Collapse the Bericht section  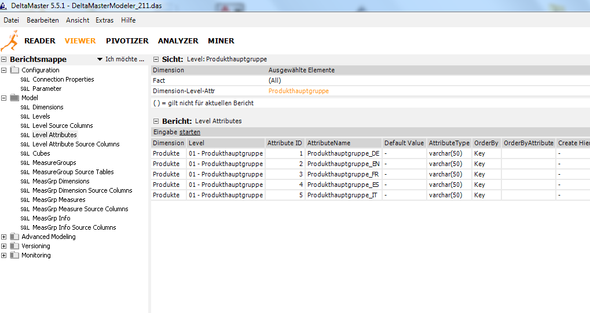coord(156,121)
